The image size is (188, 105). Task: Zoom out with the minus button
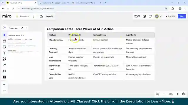pyautogui.click(x=164, y=94)
